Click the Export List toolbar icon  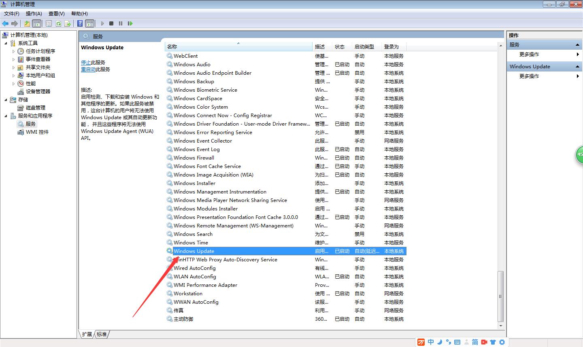68,23
